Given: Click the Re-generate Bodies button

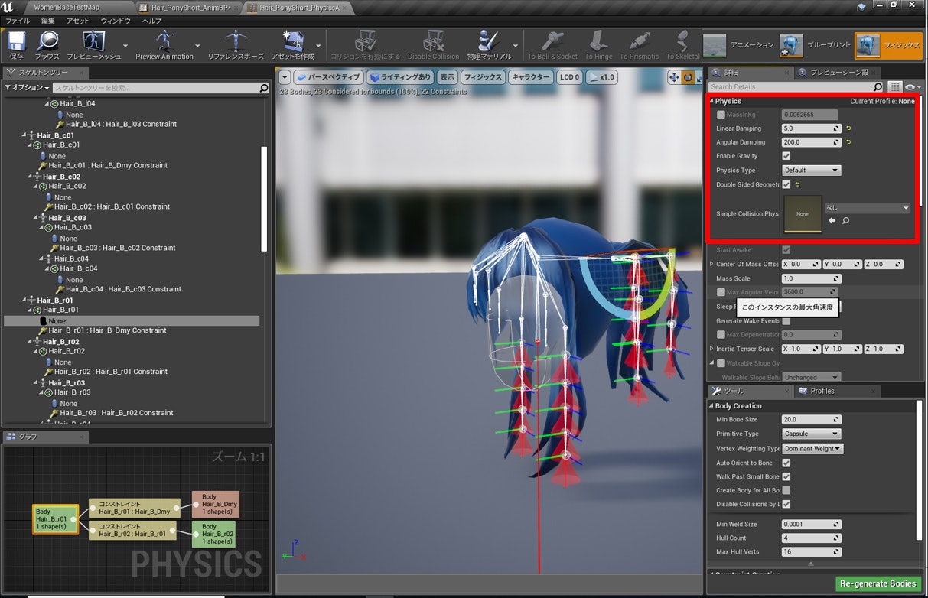Looking at the screenshot, I should pos(878,583).
